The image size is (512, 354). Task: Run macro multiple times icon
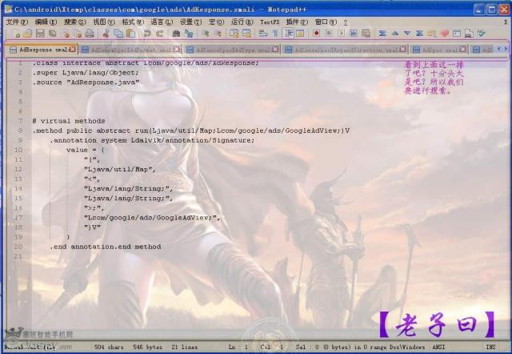354,34
